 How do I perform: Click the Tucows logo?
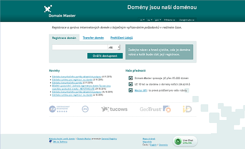114,109
